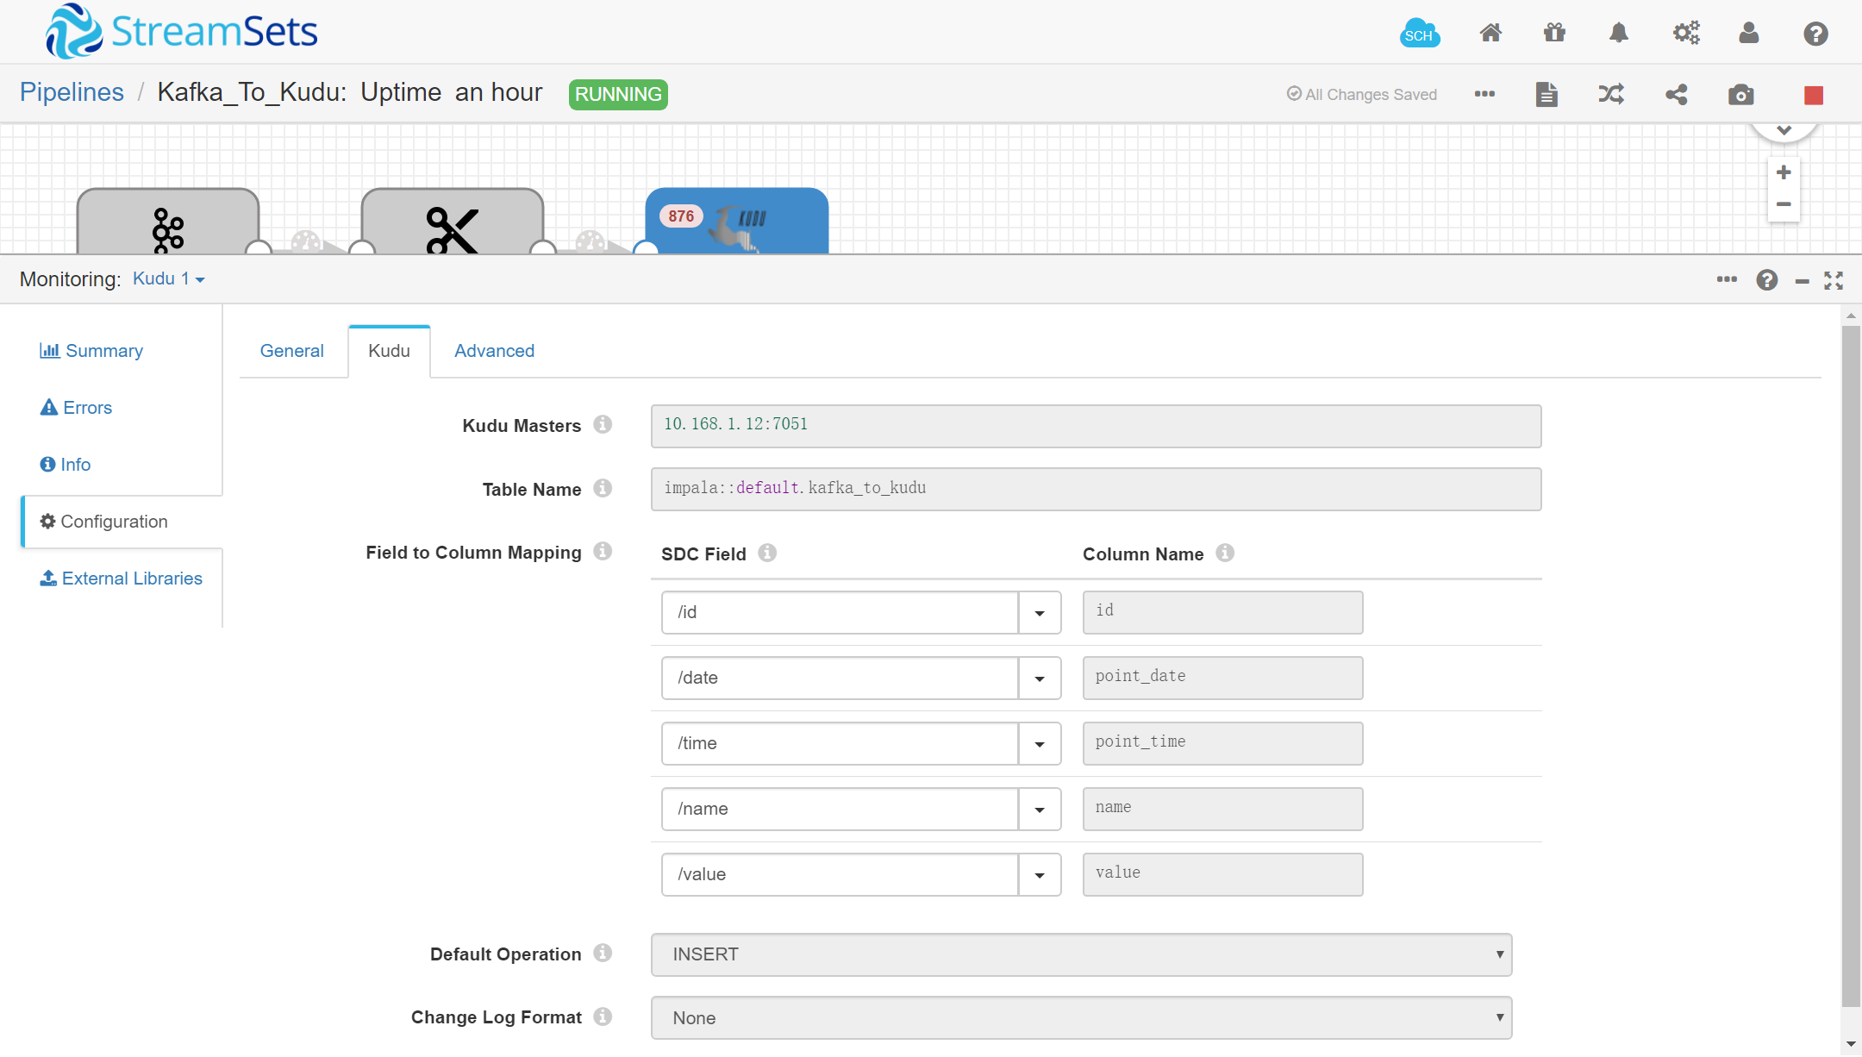Click the SCH cloud icon
This screenshot has width=1862, height=1057.
1419,34
